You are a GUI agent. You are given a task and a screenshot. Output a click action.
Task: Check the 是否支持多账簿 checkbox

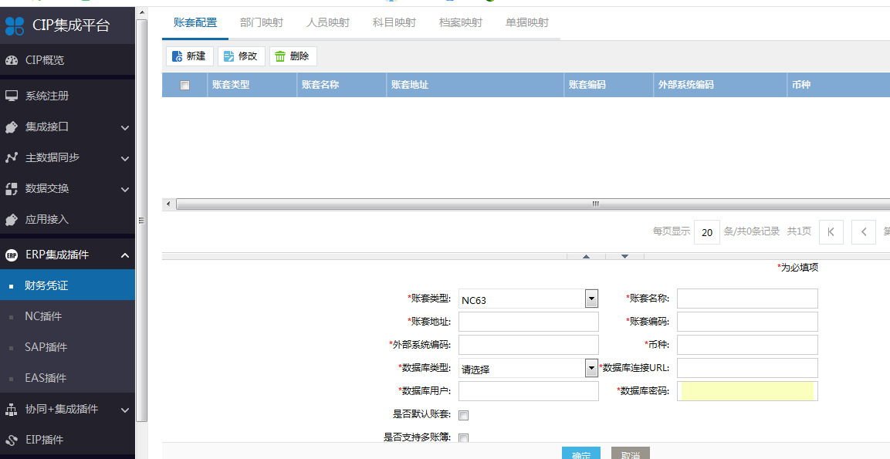tap(464, 438)
